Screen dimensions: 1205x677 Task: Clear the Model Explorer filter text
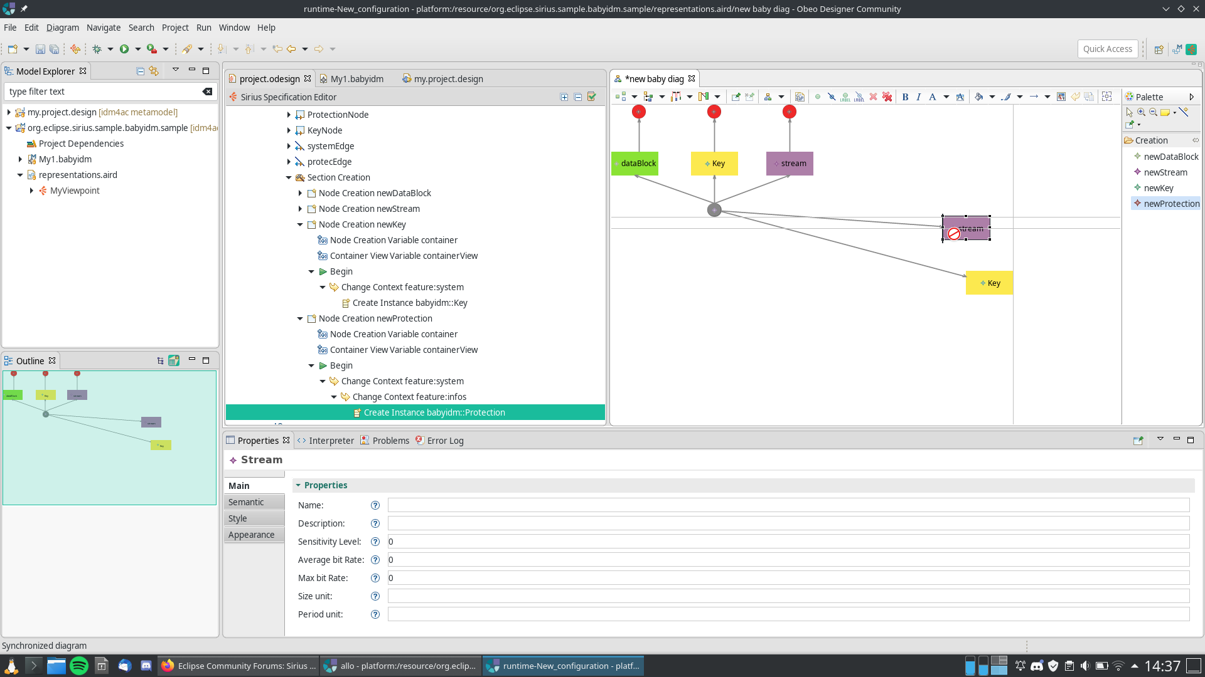[x=207, y=92]
